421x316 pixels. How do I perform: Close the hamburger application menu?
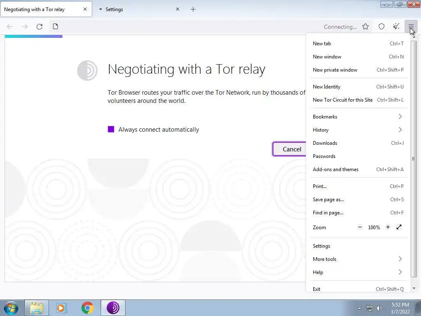point(411,26)
